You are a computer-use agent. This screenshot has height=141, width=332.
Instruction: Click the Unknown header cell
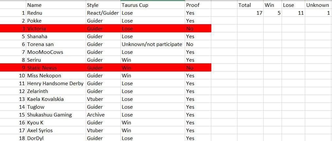pos(319,5)
